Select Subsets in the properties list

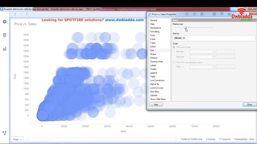(153, 96)
